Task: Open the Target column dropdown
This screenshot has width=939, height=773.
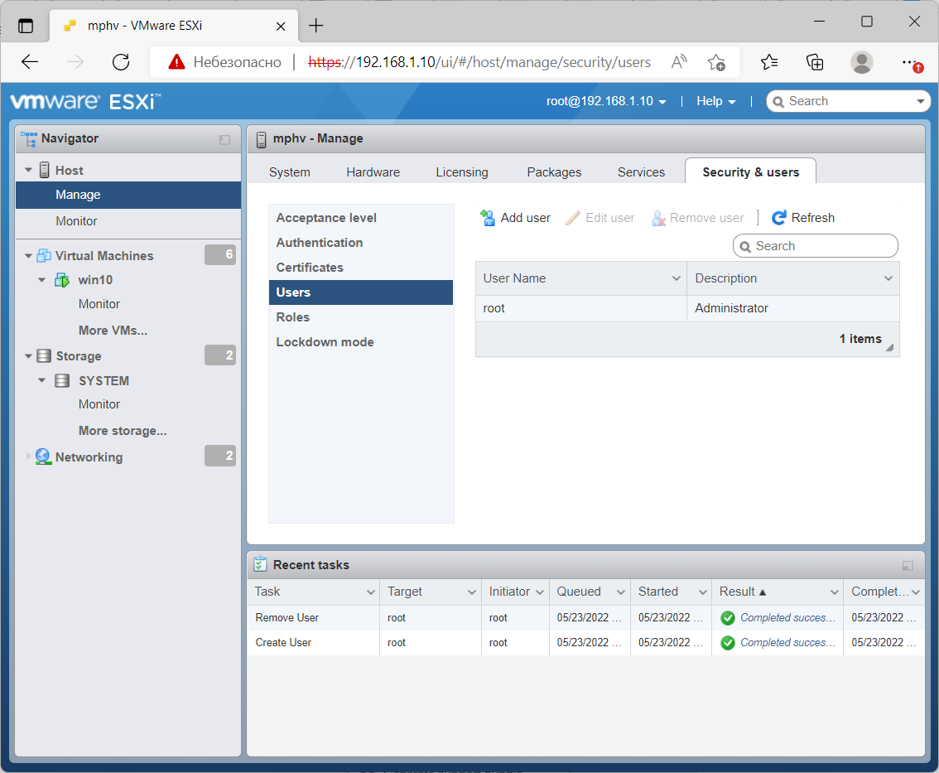Action: coord(472,592)
